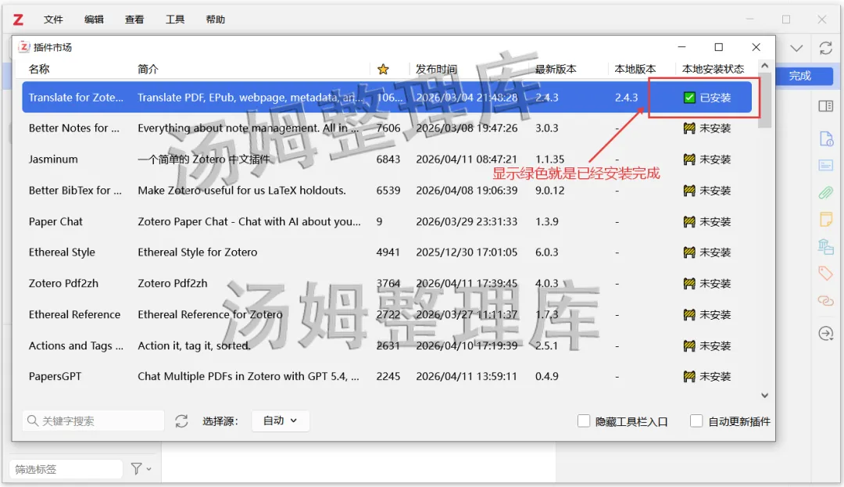844x487 pixels.
Task: Open the related items link icon
Action: (826, 300)
